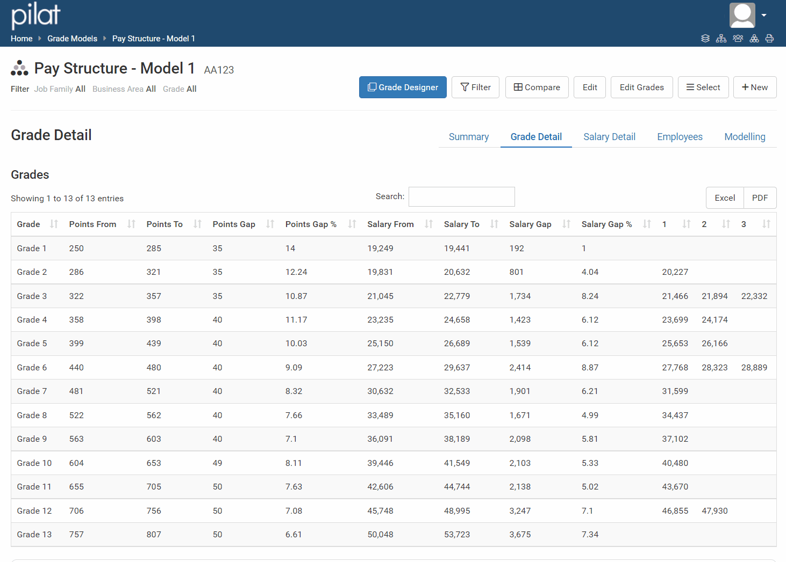Click the Grade 1 row label
The image size is (786, 562).
click(x=32, y=249)
